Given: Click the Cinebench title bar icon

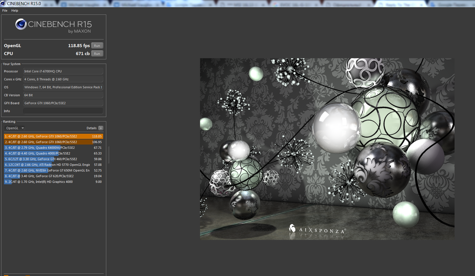Looking at the screenshot, I should [3, 3].
